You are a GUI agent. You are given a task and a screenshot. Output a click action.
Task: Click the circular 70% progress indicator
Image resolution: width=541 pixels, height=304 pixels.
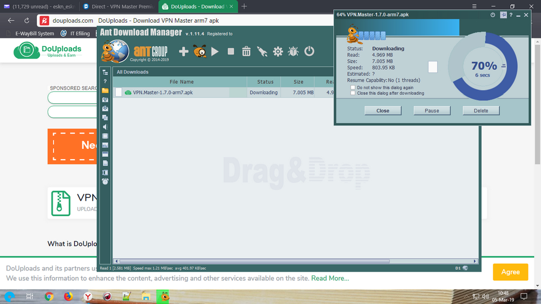point(483,66)
